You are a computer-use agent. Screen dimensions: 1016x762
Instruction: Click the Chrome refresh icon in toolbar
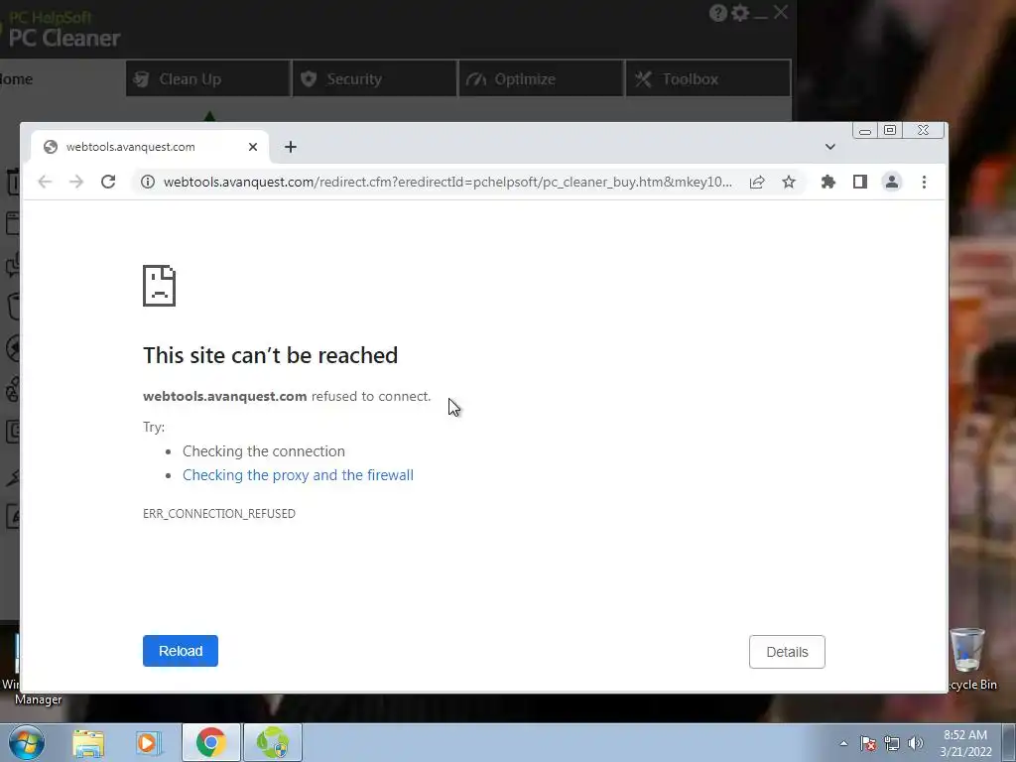click(108, 183)
